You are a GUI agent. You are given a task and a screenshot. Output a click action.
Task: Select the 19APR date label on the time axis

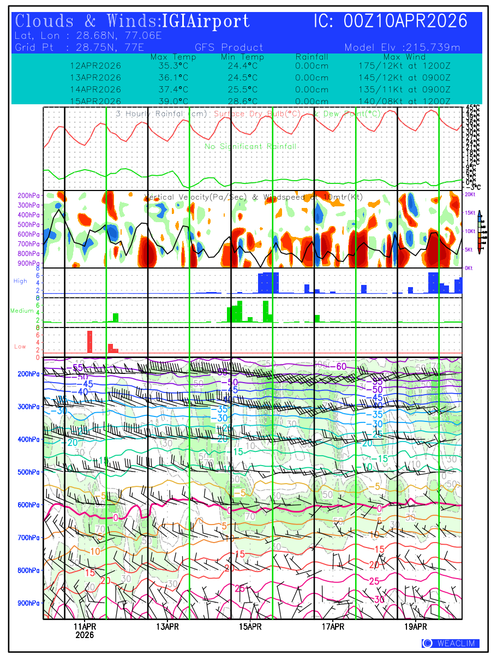coord(416,626)
